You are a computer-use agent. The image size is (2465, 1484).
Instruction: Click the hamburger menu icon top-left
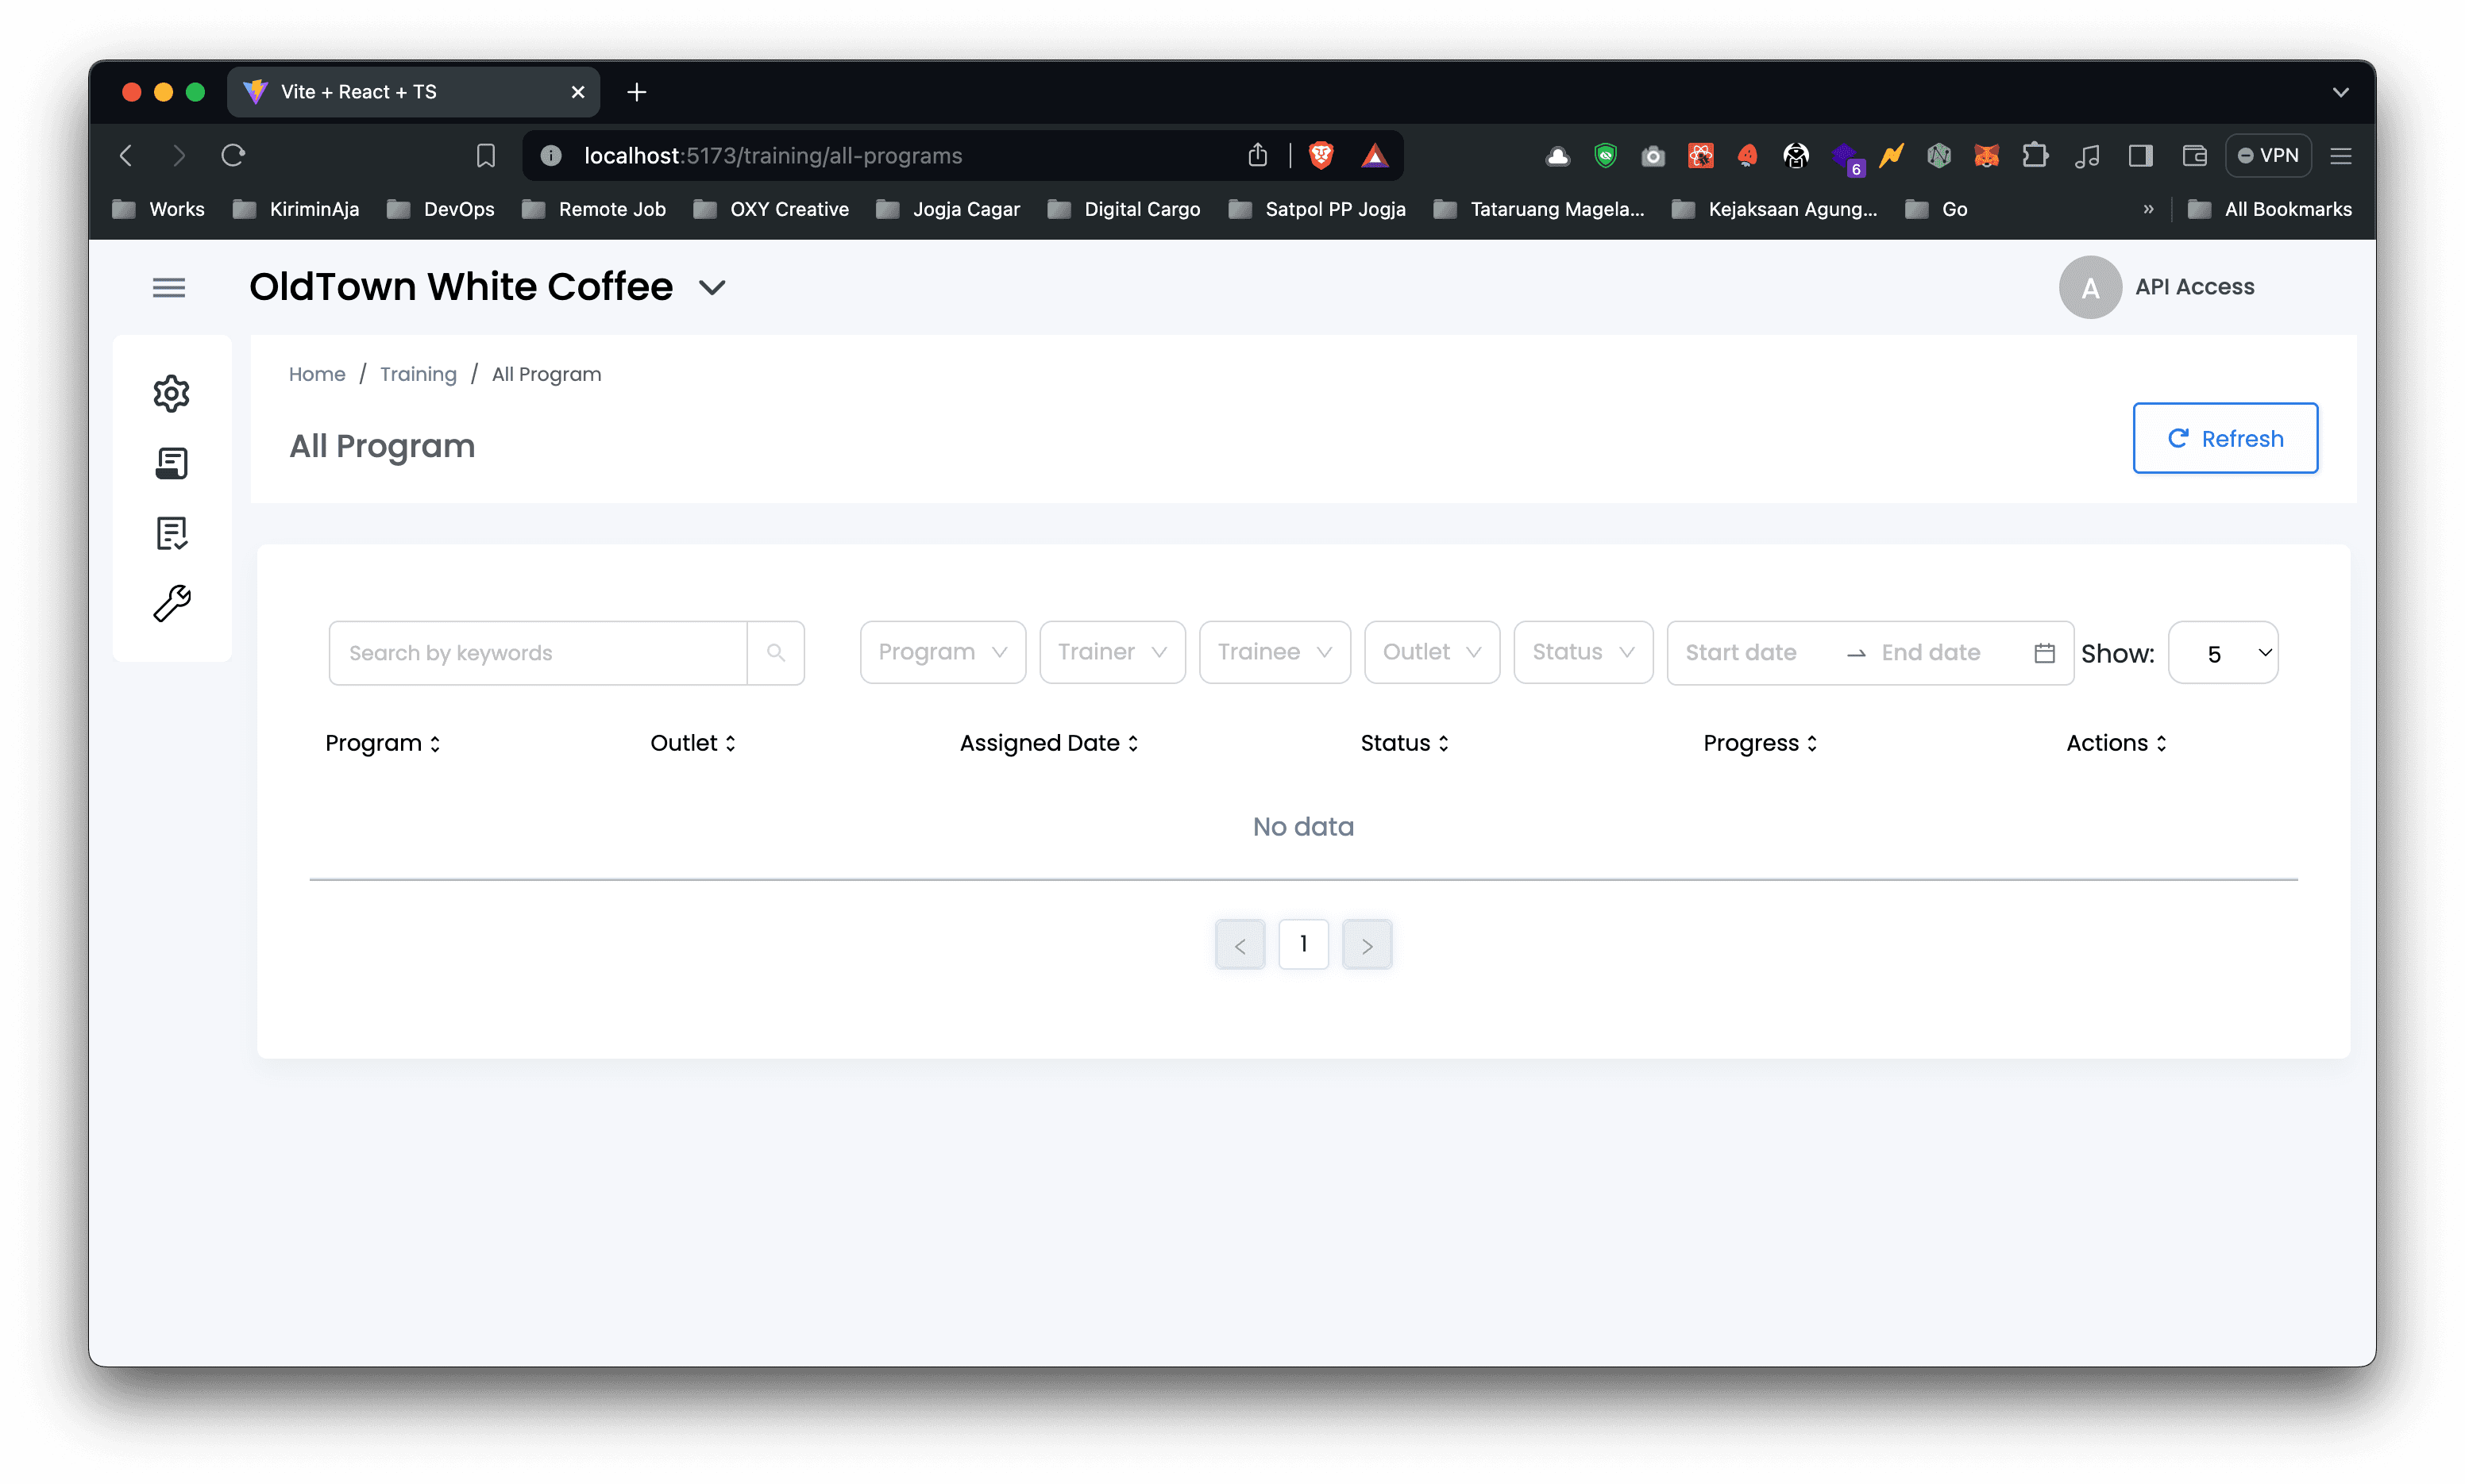point(169,287)
